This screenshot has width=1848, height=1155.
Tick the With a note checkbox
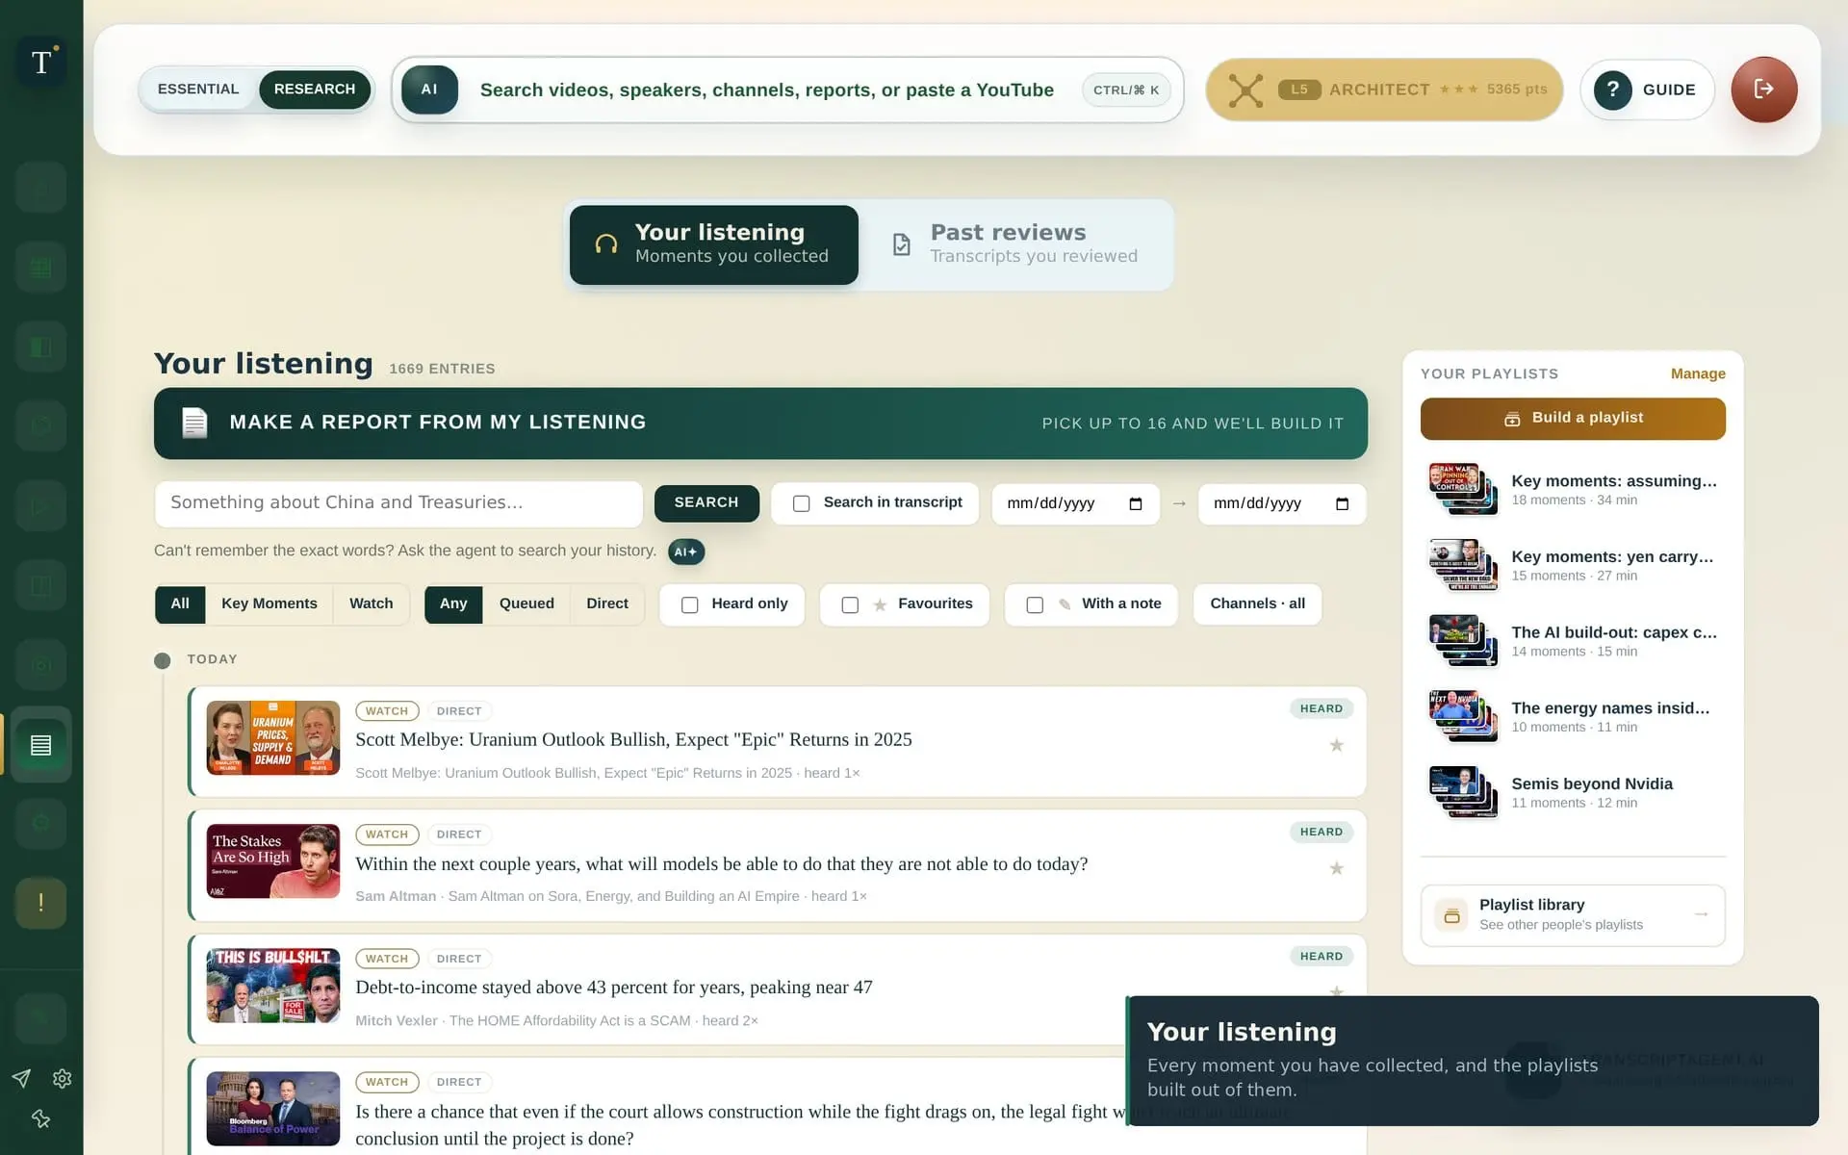[x=1035, y=604]
